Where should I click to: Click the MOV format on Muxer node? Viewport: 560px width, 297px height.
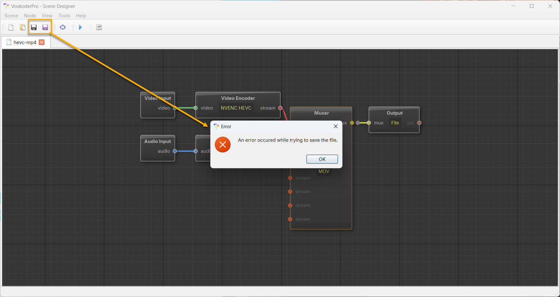pos(324,171)
